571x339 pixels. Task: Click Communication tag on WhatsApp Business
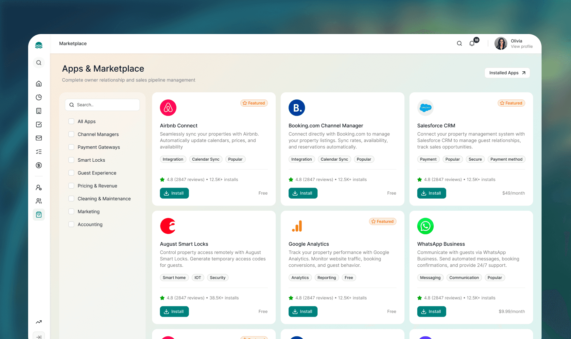point(464,278)
